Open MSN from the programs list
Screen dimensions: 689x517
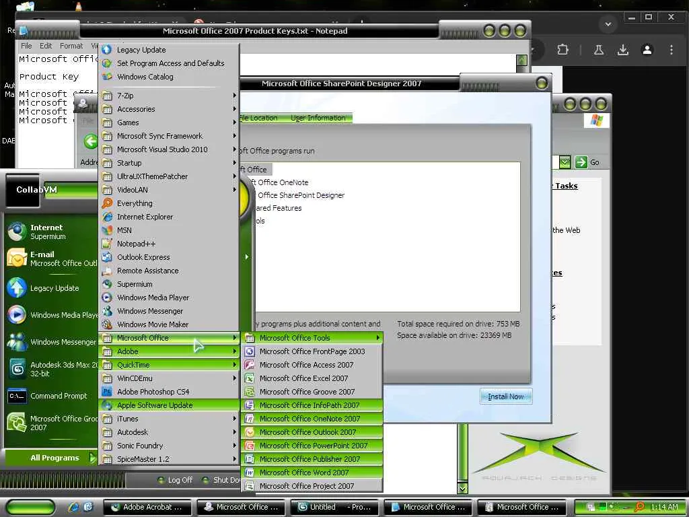tap(169, 230)
